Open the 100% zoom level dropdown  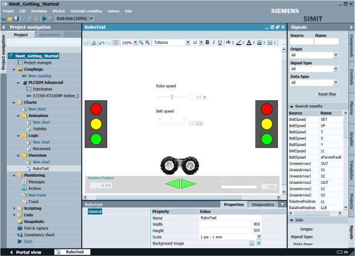tap(135, 43)
